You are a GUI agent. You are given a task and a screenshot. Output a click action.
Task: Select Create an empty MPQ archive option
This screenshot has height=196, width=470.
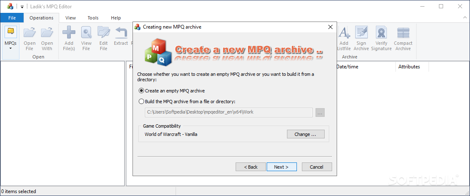click(x=172, y=91)
